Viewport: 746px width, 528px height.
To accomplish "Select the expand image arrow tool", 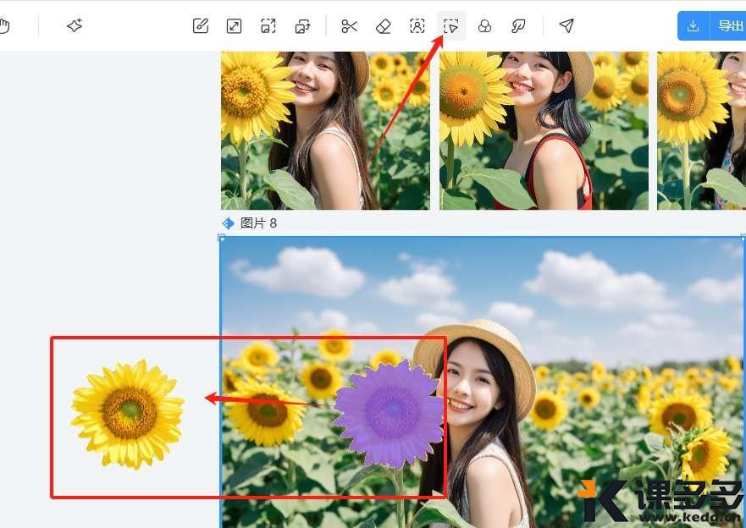I will pos(235,26).
